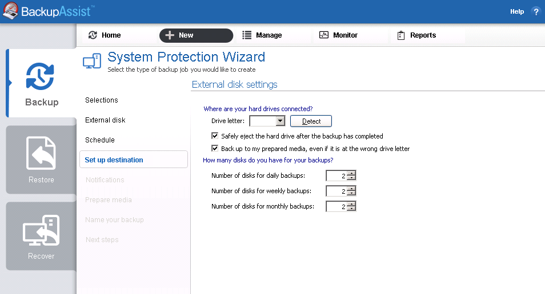Go to the External disk step
The image size is (545, 294).
click(105, 120)
